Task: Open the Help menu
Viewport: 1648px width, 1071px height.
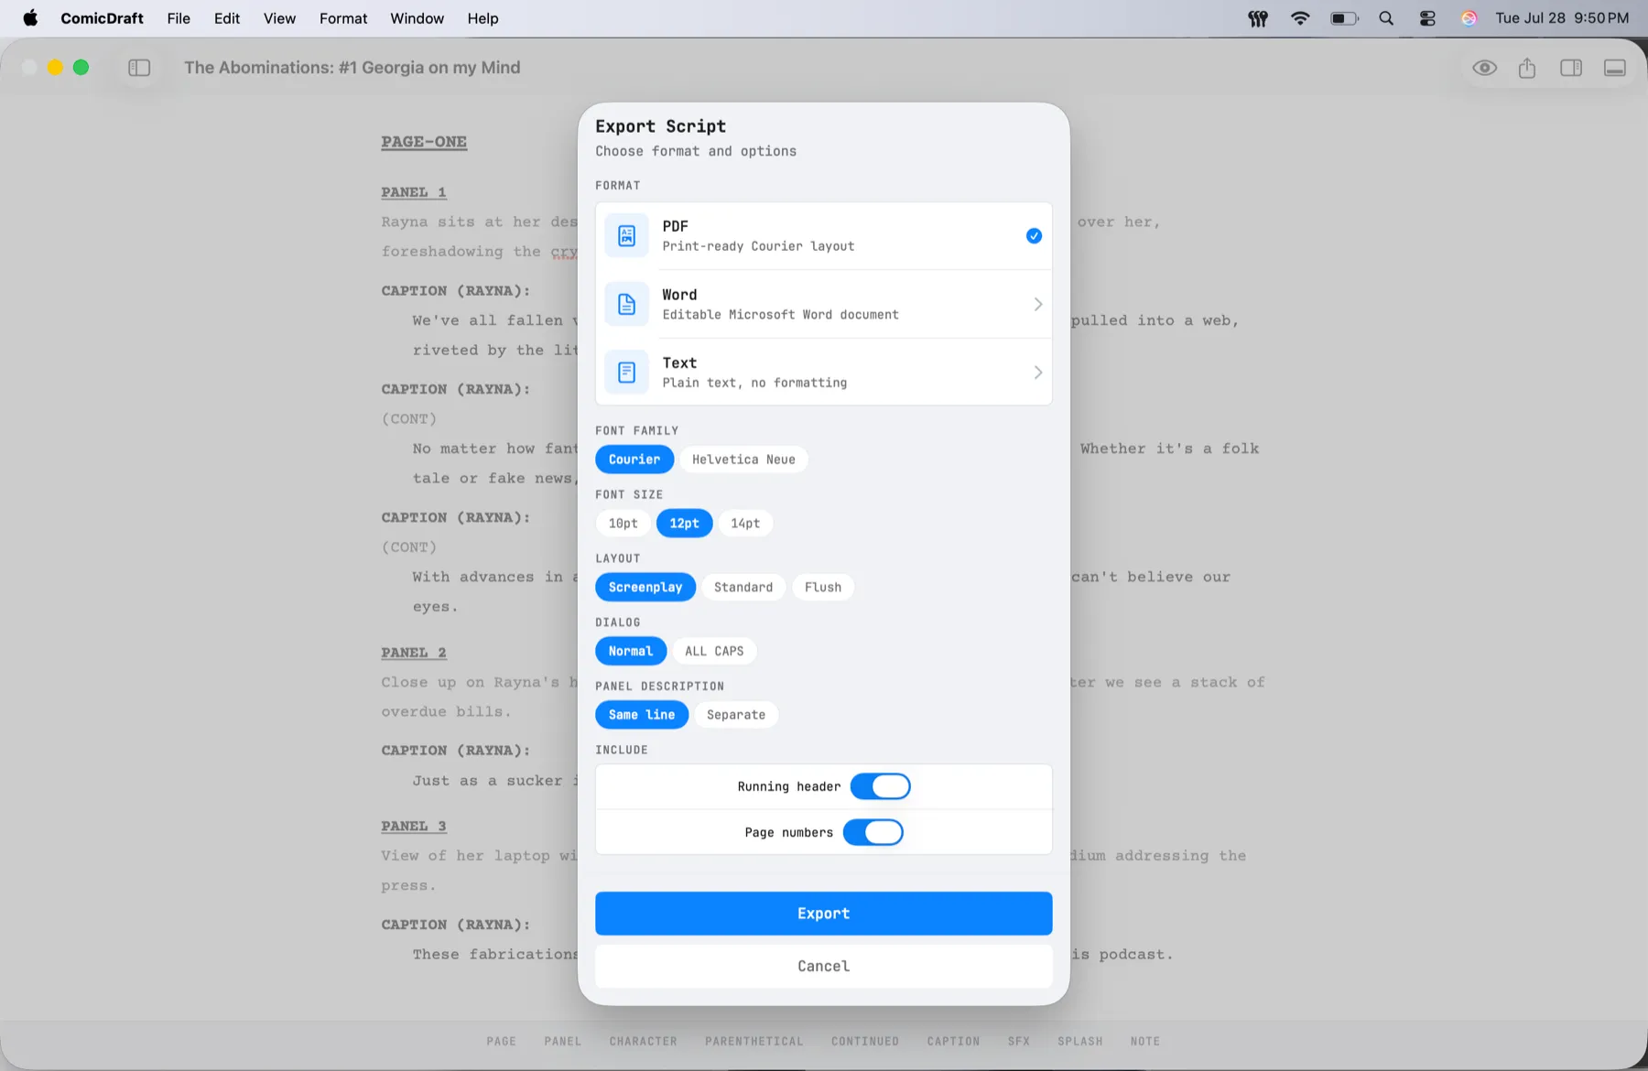Action: pos(482,18)
